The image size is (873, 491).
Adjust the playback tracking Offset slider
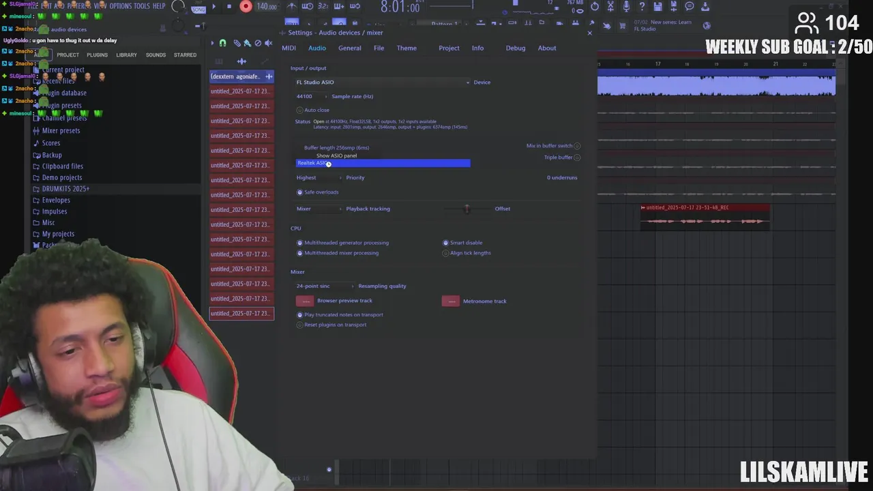click(467, 209)
